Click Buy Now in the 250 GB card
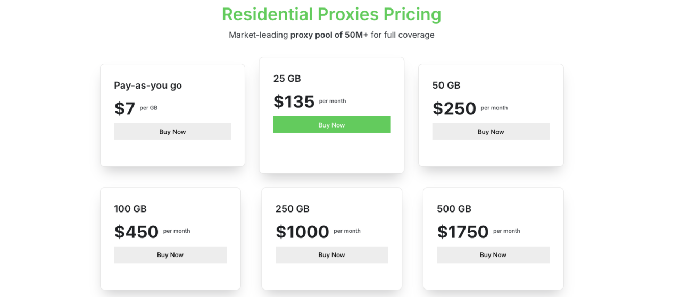Viewport: 681px width, 297px height. pos(331,254)
